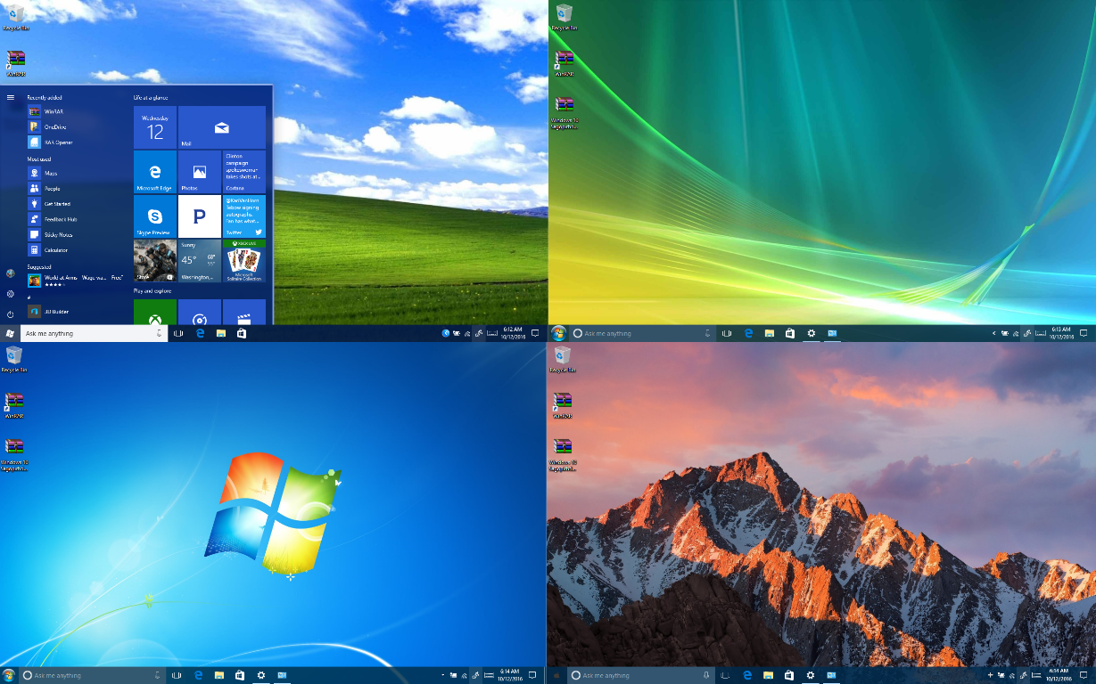Open File Explorer on Windows 7 wallpaper taskbar
Image resolution: width=1096 pixels, height=684 pixels.
[218, 675]
